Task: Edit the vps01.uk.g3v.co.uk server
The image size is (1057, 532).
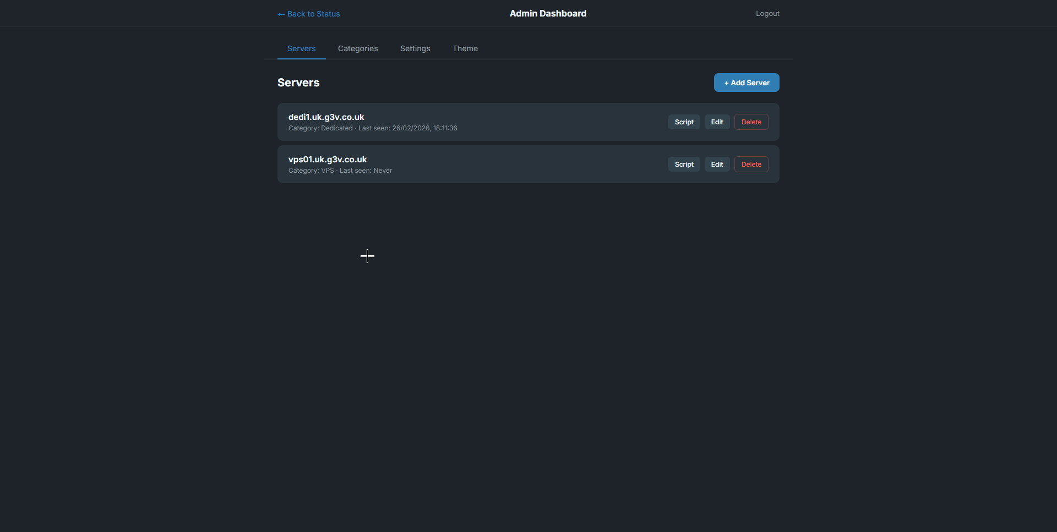Action: click(x=717, y=164)
